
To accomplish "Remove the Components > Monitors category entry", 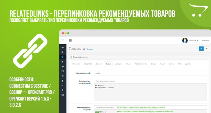I will click(x=96, y=88).
